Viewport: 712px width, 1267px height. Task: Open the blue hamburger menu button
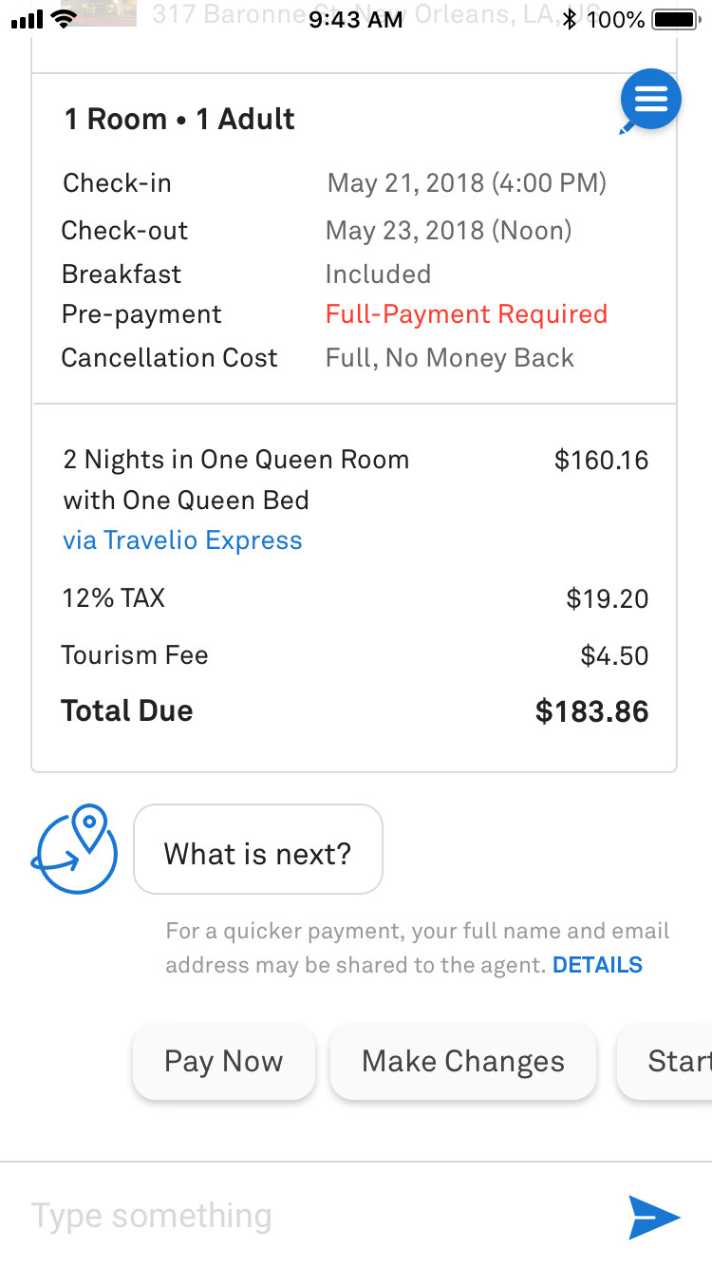click(x=651, y=99)
